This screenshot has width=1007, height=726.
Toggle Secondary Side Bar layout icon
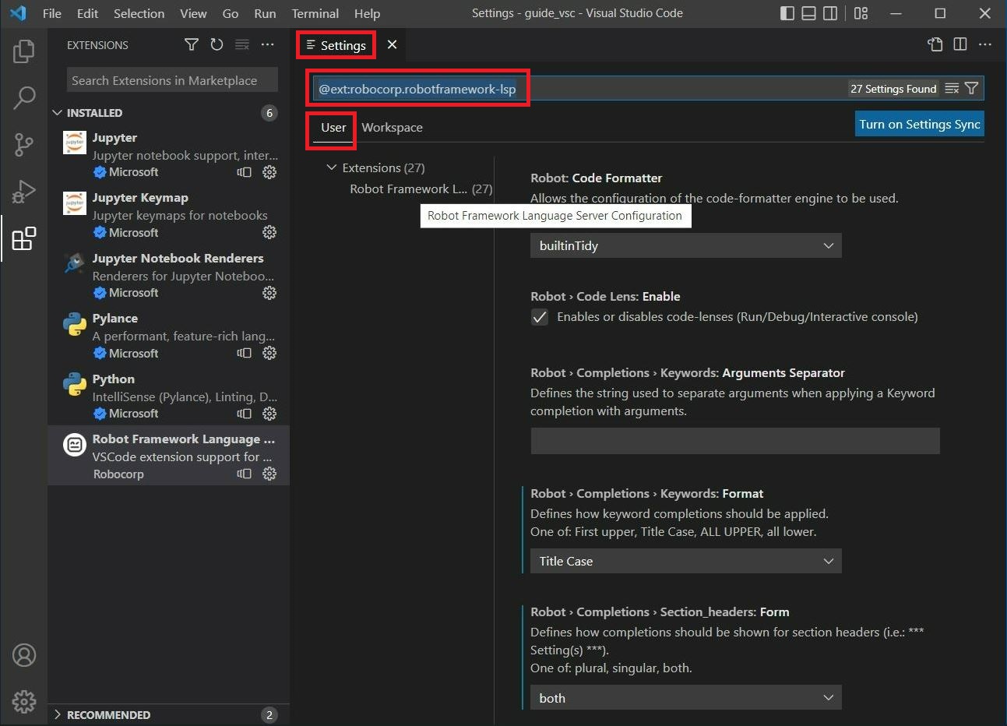coord(831,13)
